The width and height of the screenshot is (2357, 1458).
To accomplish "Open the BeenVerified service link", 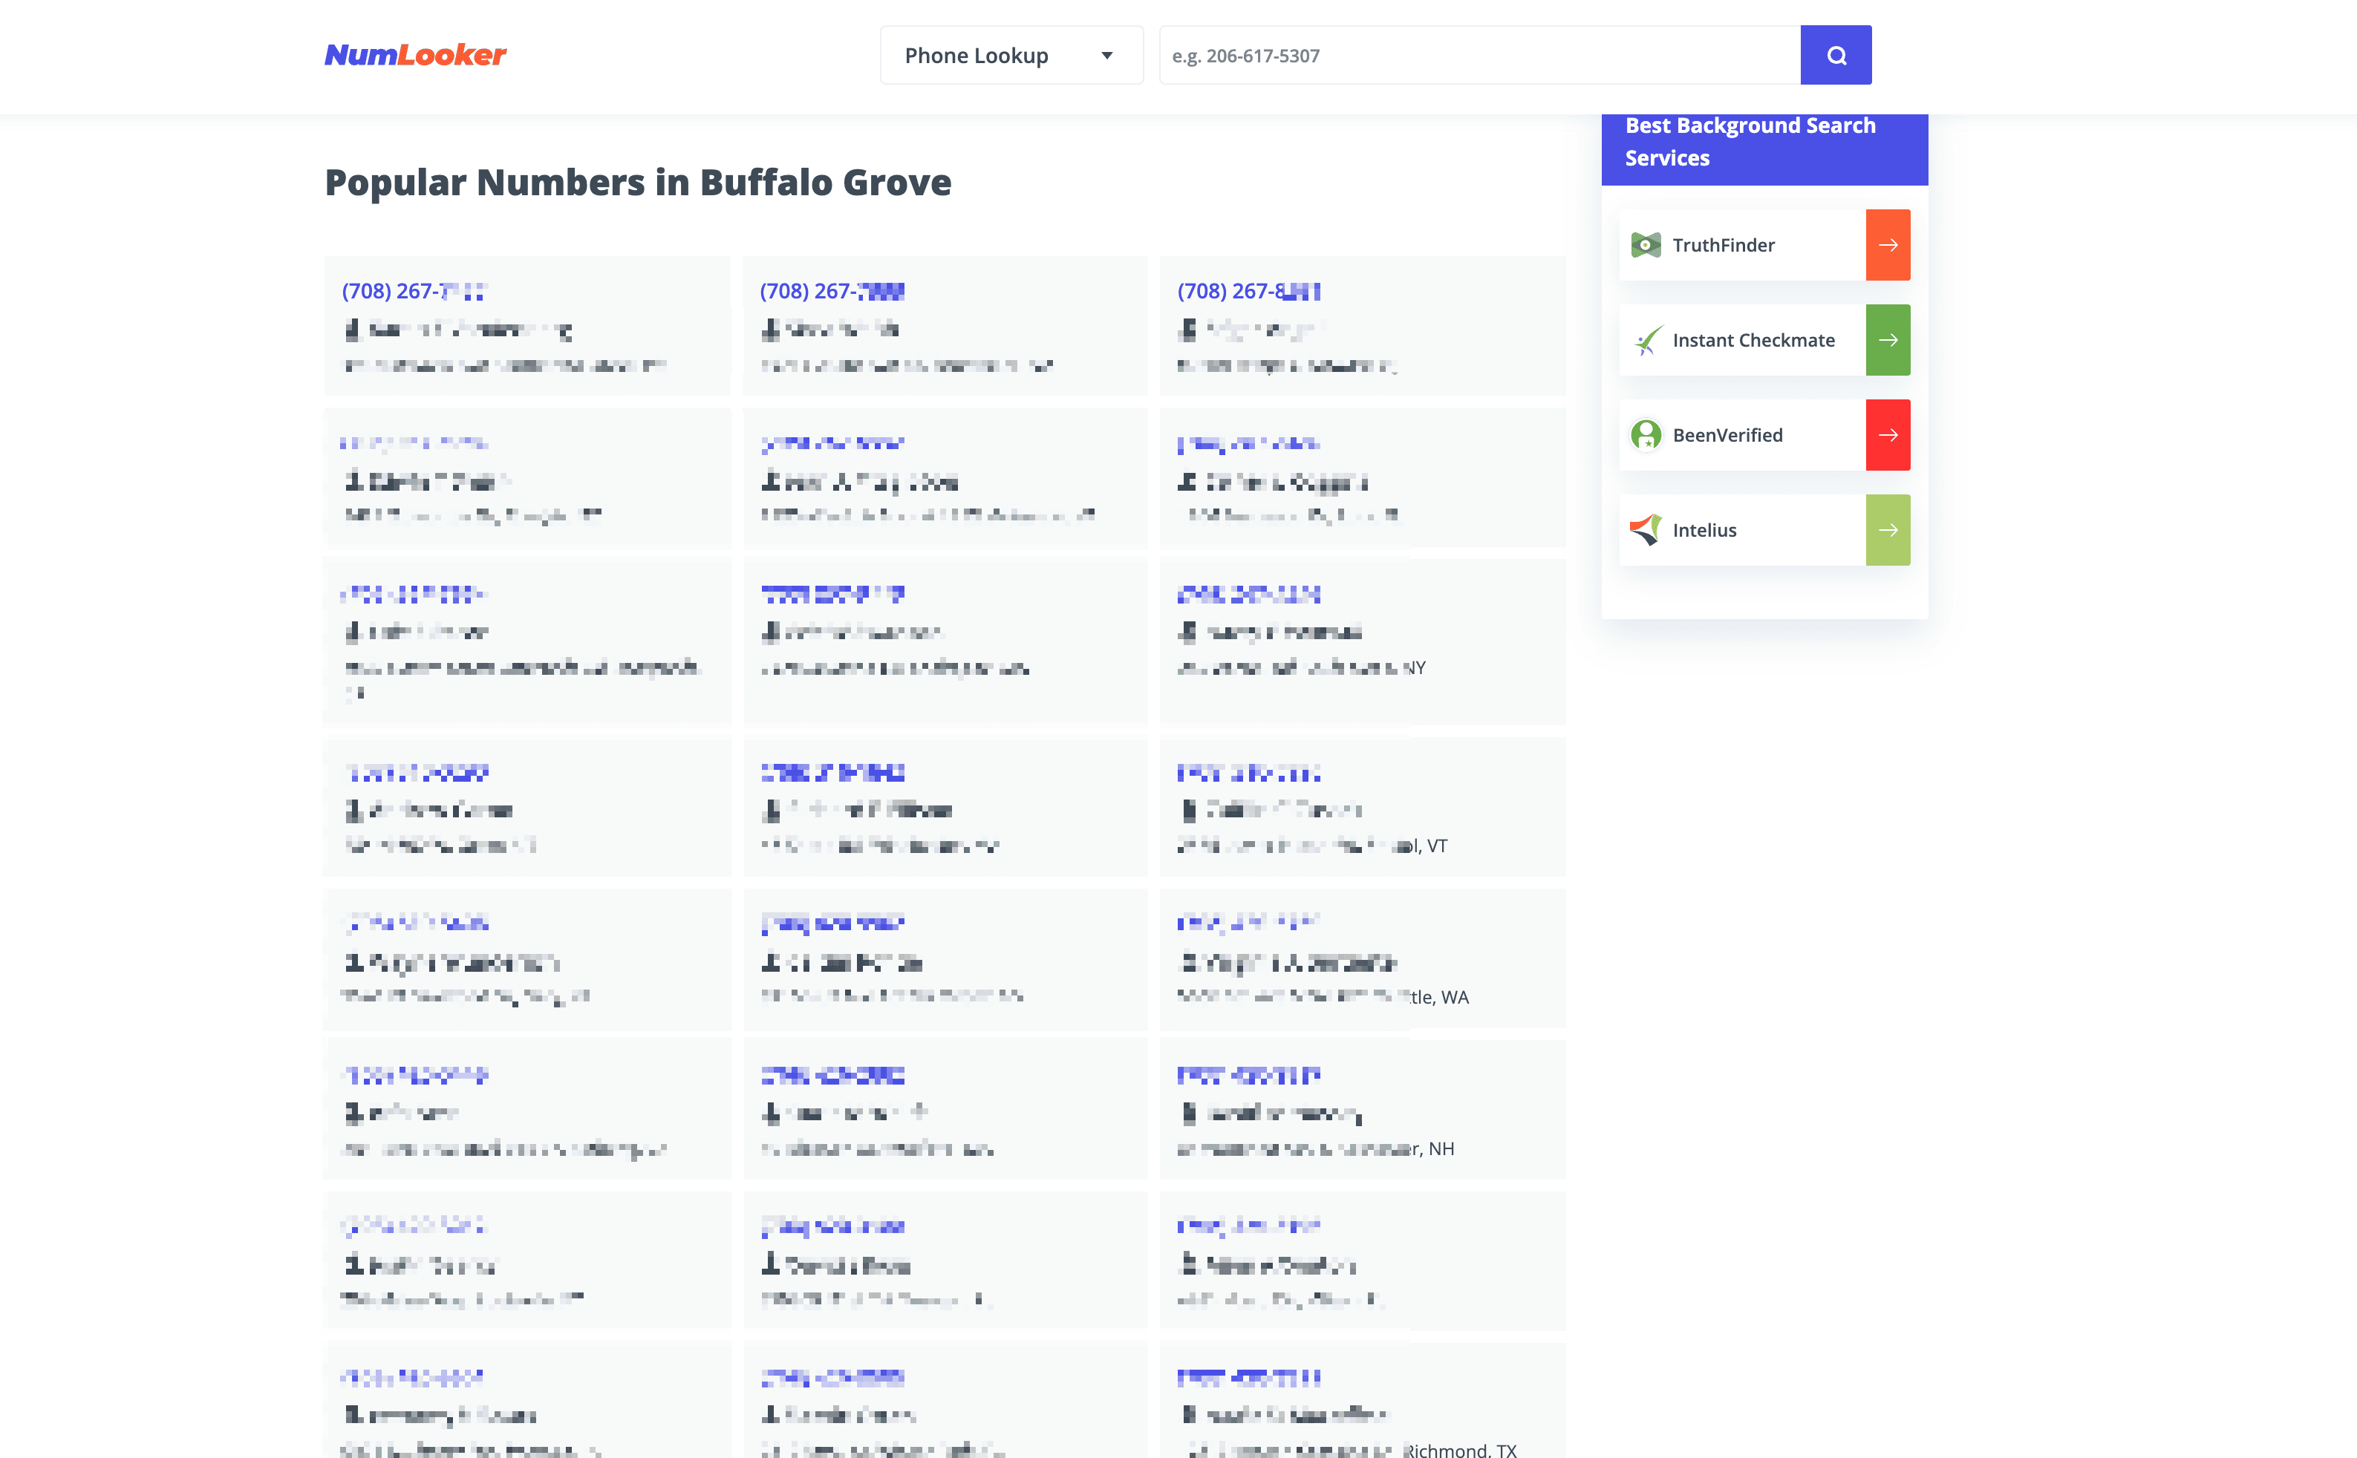I will (x=1727, y=435).
